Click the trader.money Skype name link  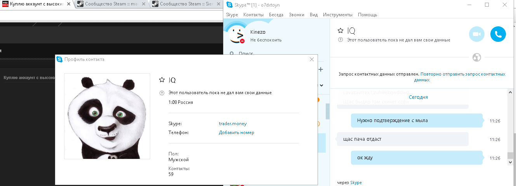click(233, 124)
